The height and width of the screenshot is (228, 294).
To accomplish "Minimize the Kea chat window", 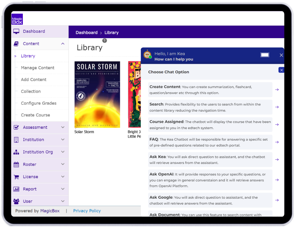I will point(265,55).
